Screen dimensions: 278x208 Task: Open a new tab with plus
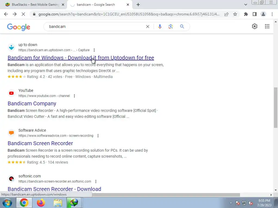[138, 5]
